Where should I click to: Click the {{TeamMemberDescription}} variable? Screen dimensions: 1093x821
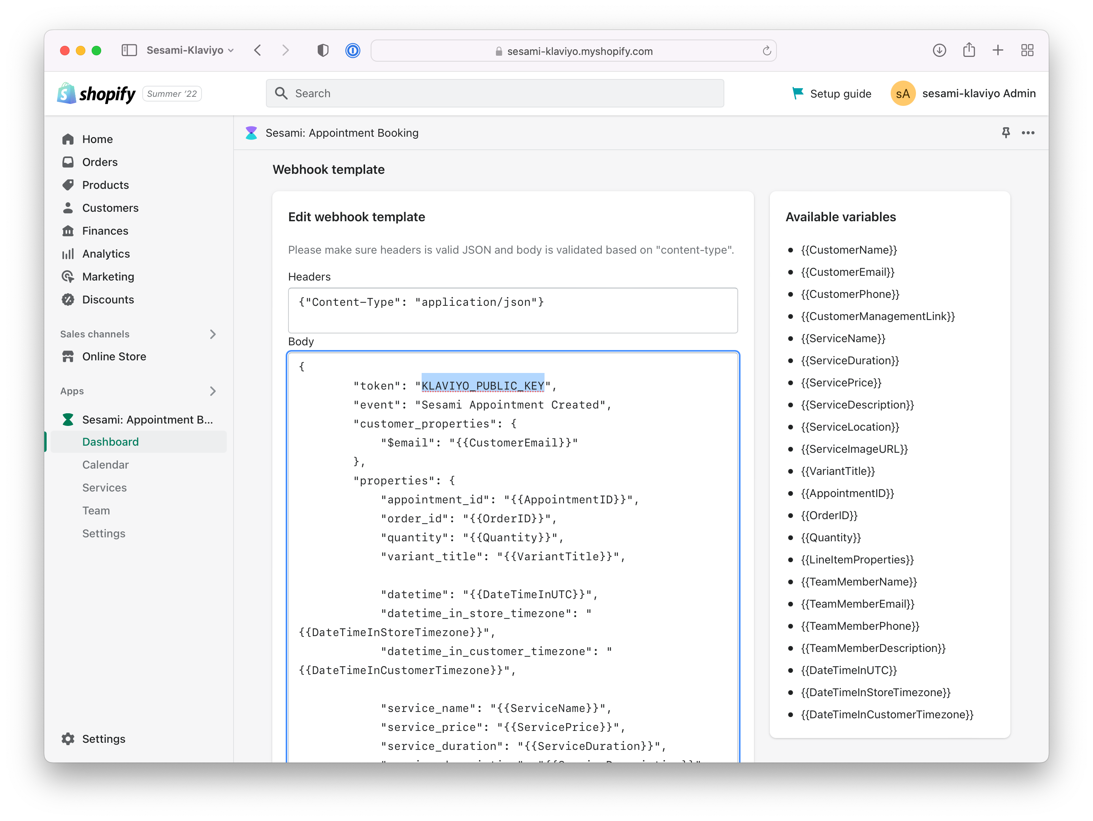(x=874, y=648)
